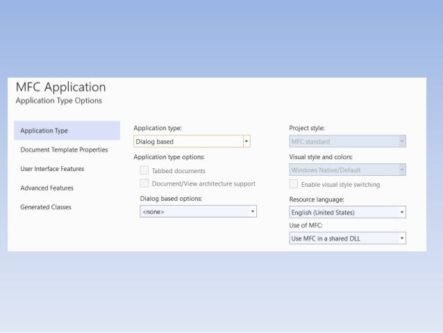Screen dimensions: 443x333
Task: Open the Application type combo box
Action: (192, 141)
